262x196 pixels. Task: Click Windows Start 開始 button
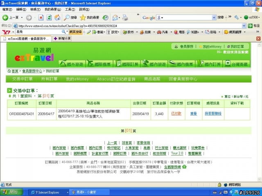tap(11, 192)
